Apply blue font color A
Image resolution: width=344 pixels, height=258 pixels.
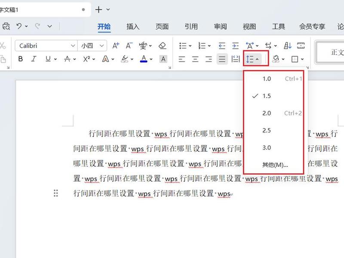[144, 59]
